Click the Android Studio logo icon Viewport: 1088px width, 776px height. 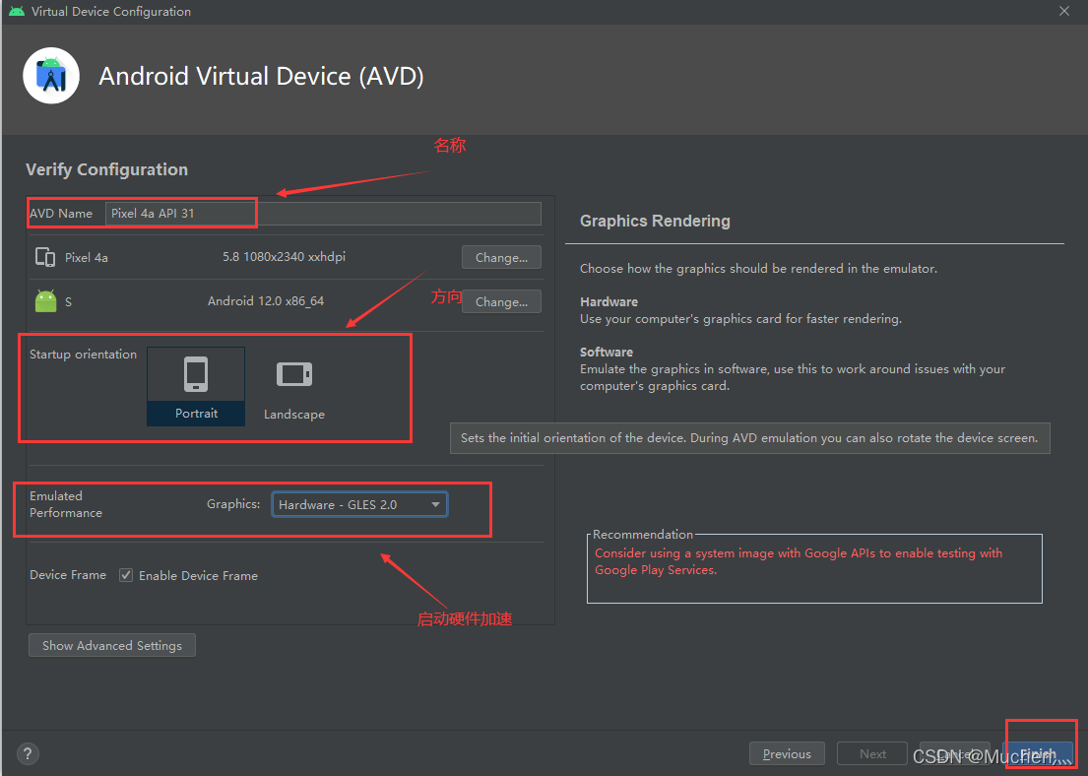pos(50,76)
